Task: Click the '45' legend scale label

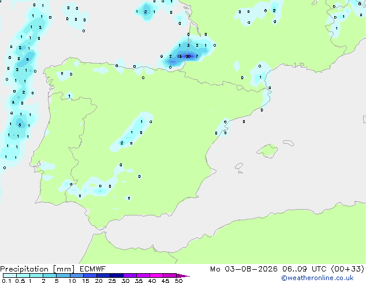Action: coord(165,281)
